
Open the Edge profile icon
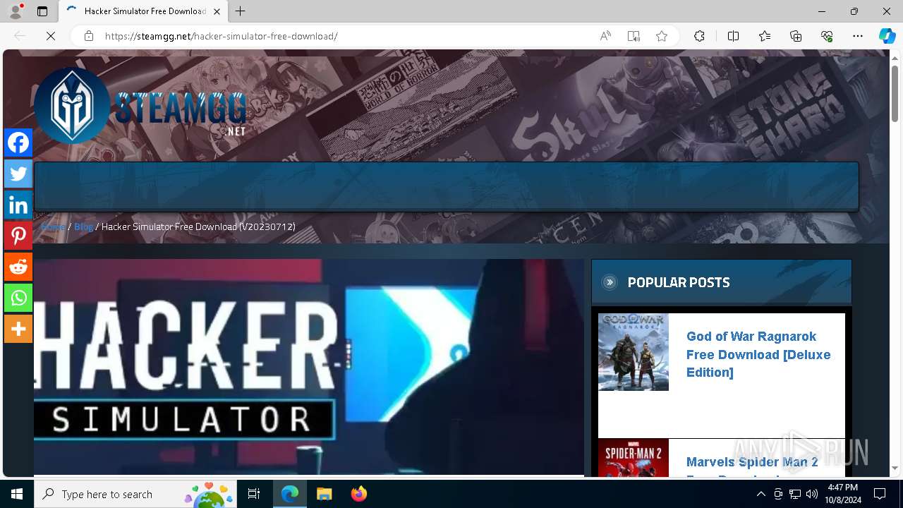[x=16, y=11]
